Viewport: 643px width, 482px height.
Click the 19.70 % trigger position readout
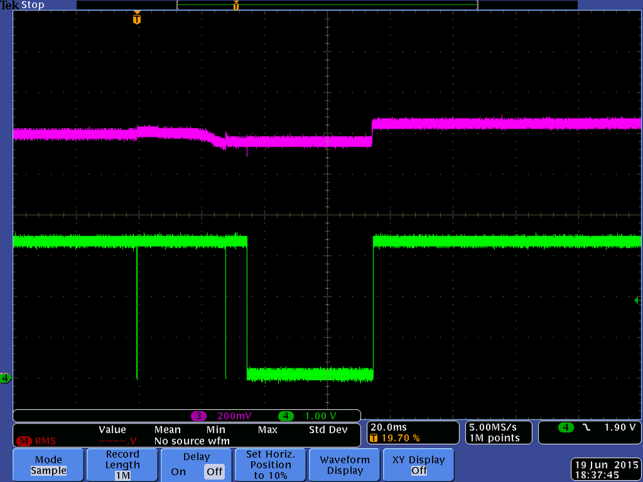(400, 438)
